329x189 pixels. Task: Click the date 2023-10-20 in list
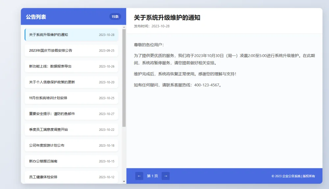[x=107, y=83]
